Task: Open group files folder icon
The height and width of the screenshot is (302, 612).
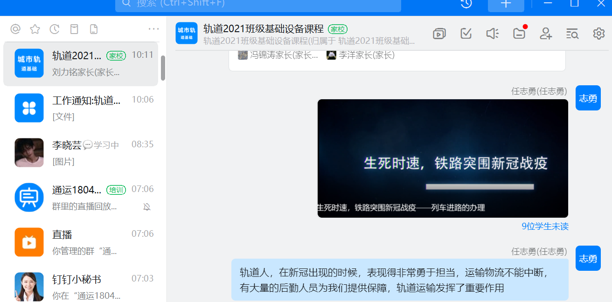Action: click(519, 34)
